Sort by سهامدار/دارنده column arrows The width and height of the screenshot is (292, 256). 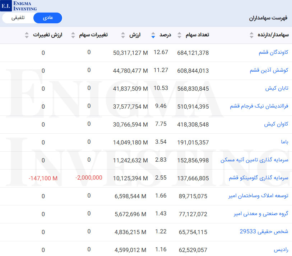pyautogui.click(x=251, y=35)
